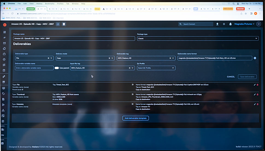The image size is (265, 151).
Task: Click the plus icon in top bar
Action: coord(224,24)
